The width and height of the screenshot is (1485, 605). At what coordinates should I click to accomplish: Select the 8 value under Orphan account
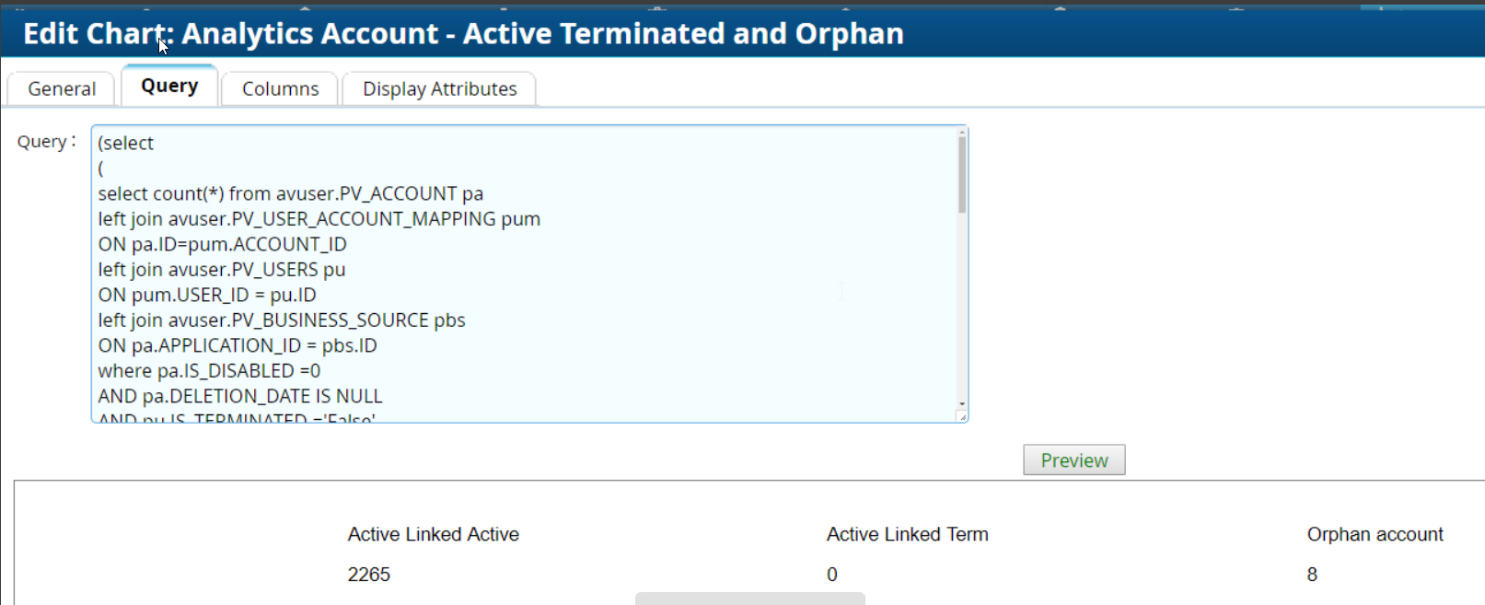pos(1312,575)
